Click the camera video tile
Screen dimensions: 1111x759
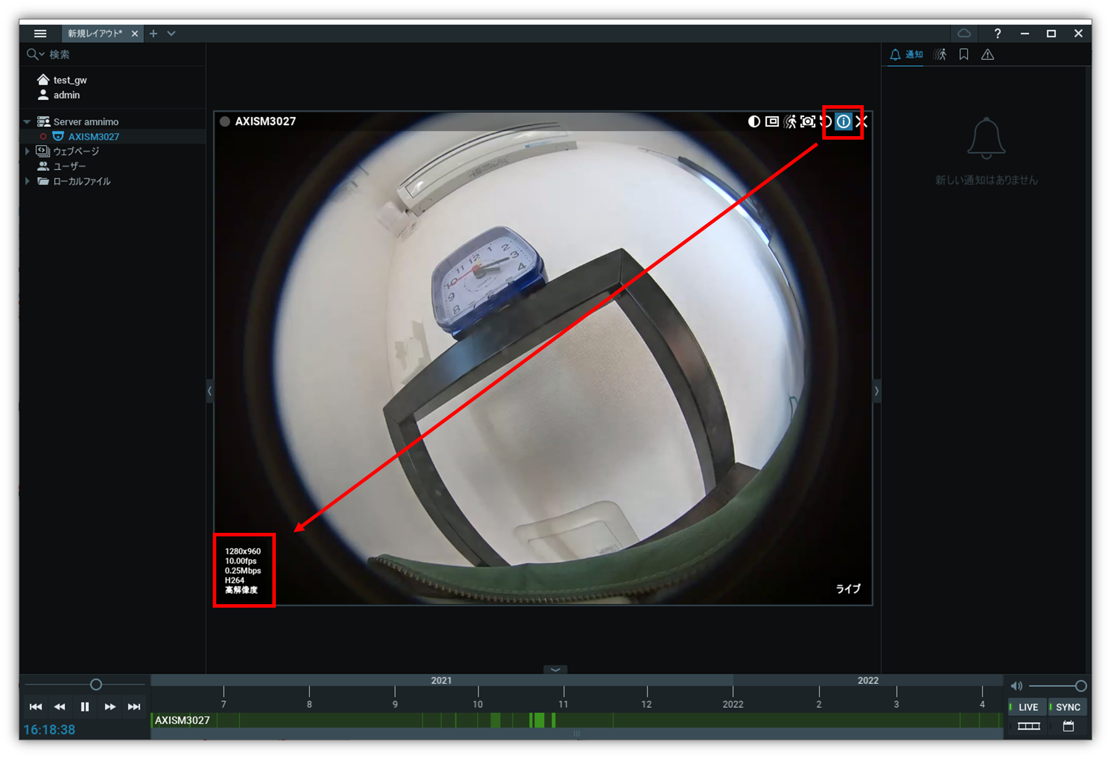(543, 358)
